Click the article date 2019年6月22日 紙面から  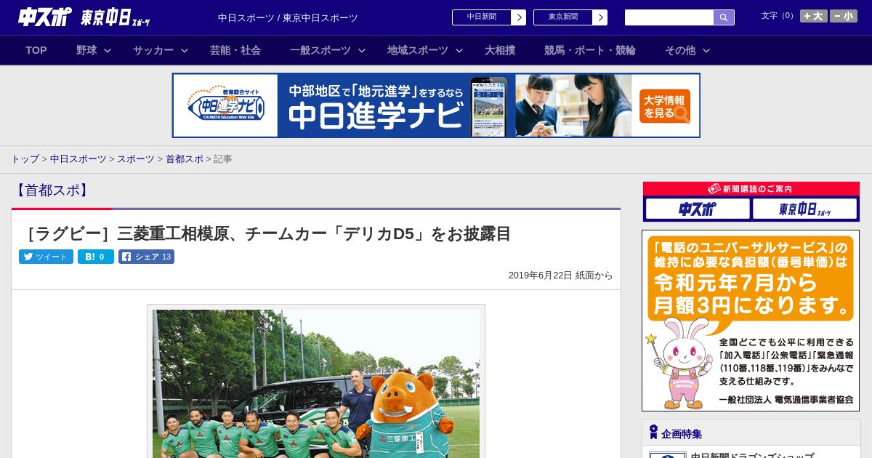click(x=560, y=276)
